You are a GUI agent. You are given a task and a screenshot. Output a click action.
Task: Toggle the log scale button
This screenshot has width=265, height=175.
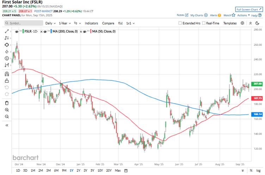pyautogui.click(x=258, y=171)
